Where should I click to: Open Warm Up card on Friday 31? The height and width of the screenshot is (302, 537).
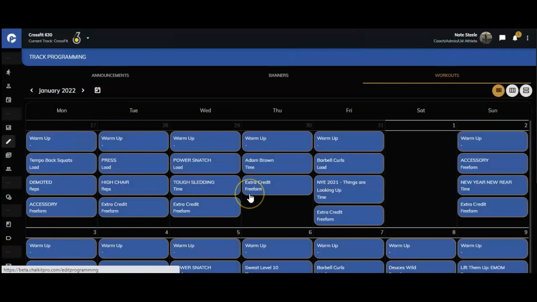(349, 141)
